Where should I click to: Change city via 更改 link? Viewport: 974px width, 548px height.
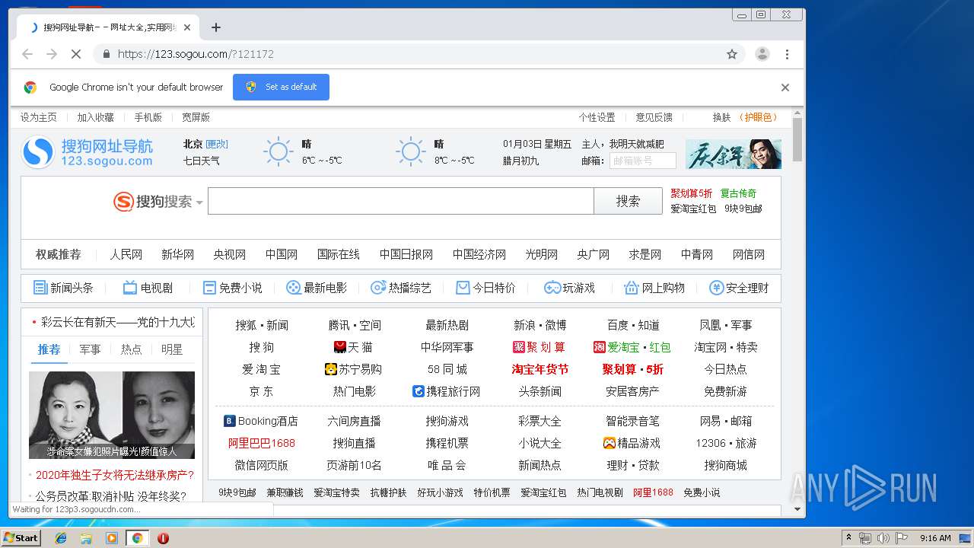pos(217,144)
